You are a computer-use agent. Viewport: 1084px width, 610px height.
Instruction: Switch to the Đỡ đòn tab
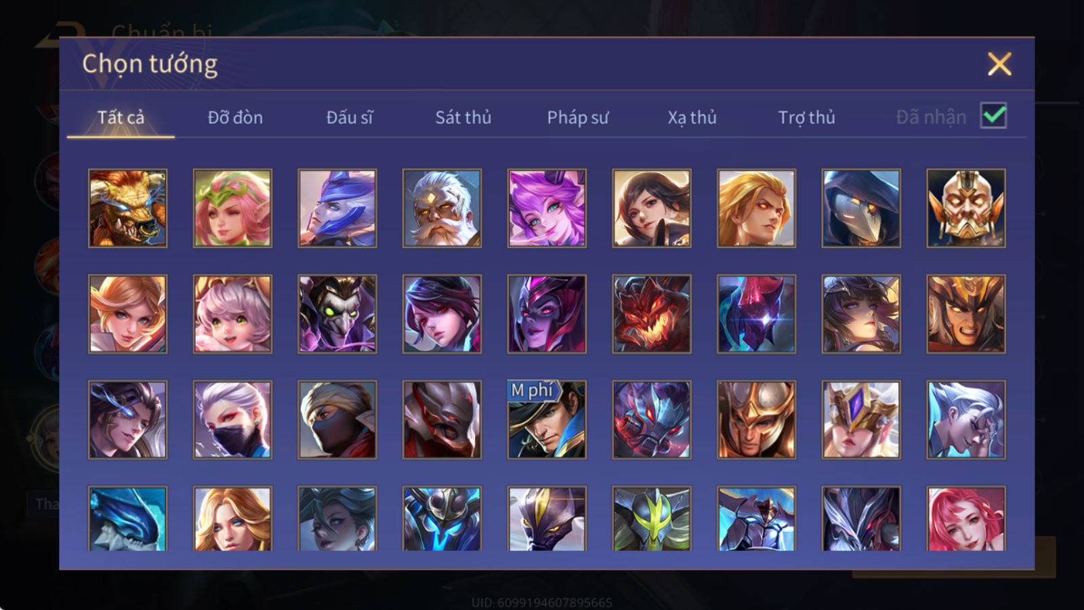click(235, 117)
